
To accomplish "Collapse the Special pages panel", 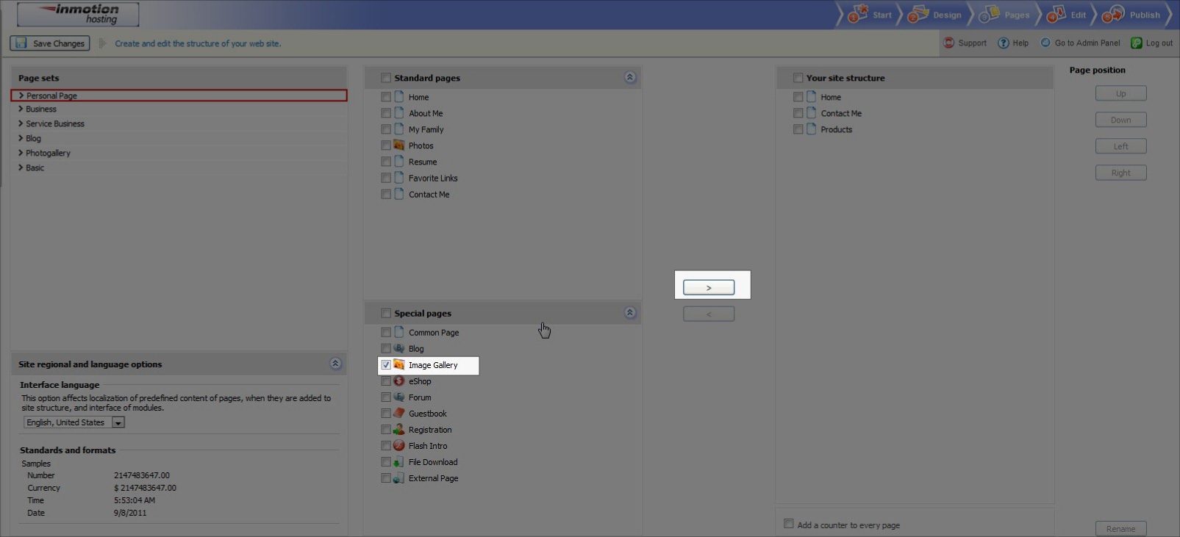I will coord(630,312).
